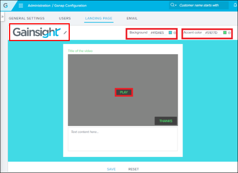Click the Gainsight logo image
The image size is (238, 173).
click(x=37, y=32)
